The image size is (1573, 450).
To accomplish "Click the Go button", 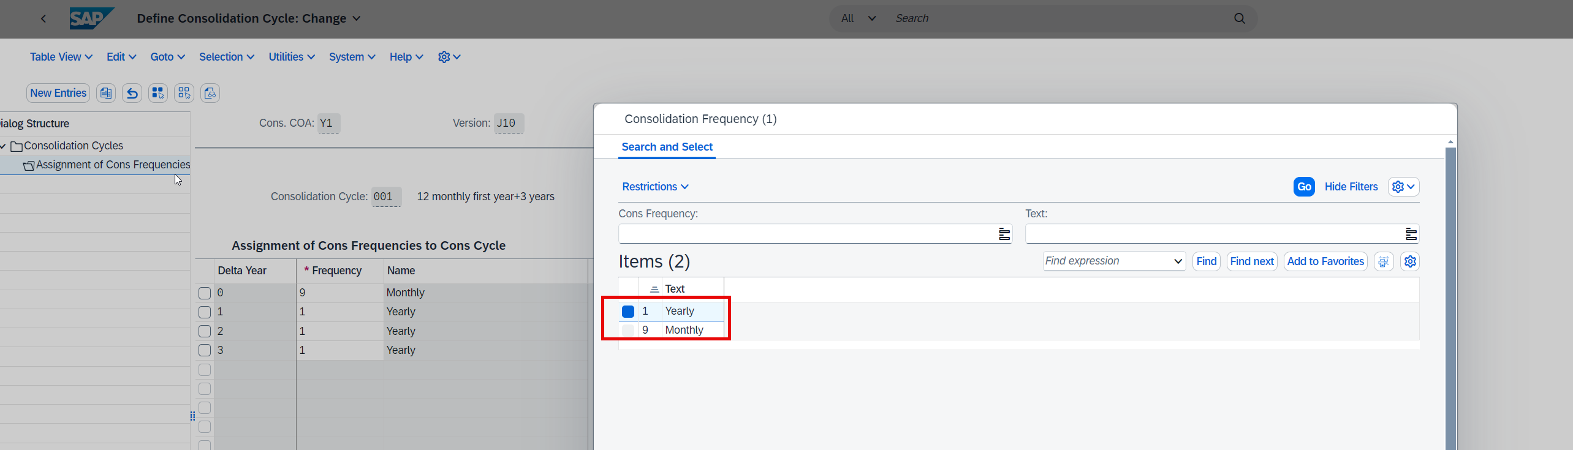I will (x=1304, y=187).
